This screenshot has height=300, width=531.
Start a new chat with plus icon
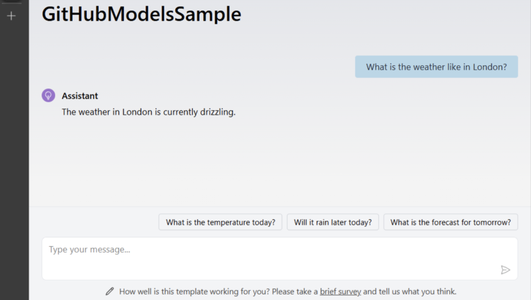coord(11,16)
